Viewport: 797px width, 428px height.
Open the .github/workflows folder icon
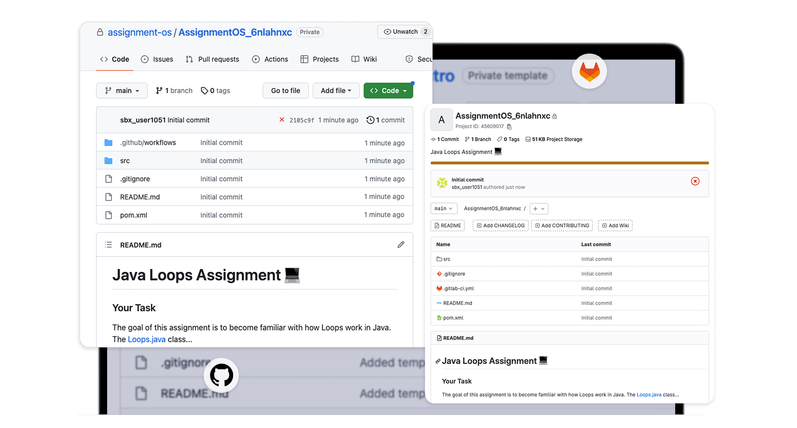click(x=108, y=142)
